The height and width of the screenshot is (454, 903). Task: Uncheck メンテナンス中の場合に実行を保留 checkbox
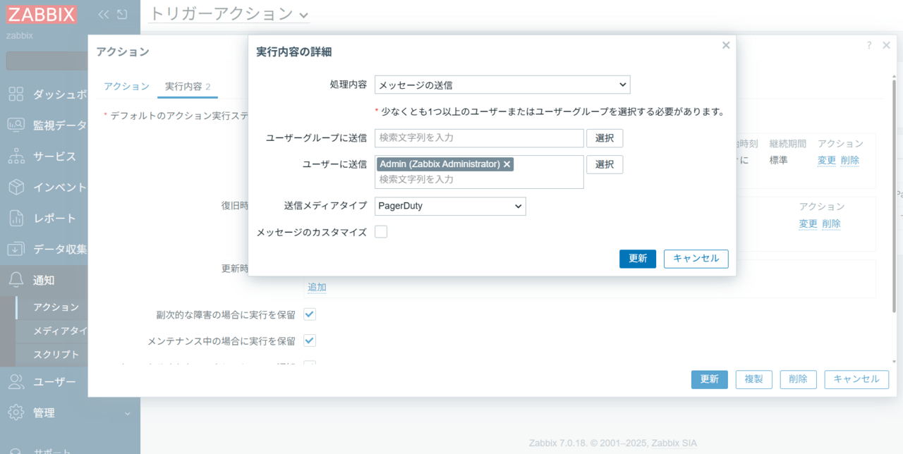coord(310,341)
